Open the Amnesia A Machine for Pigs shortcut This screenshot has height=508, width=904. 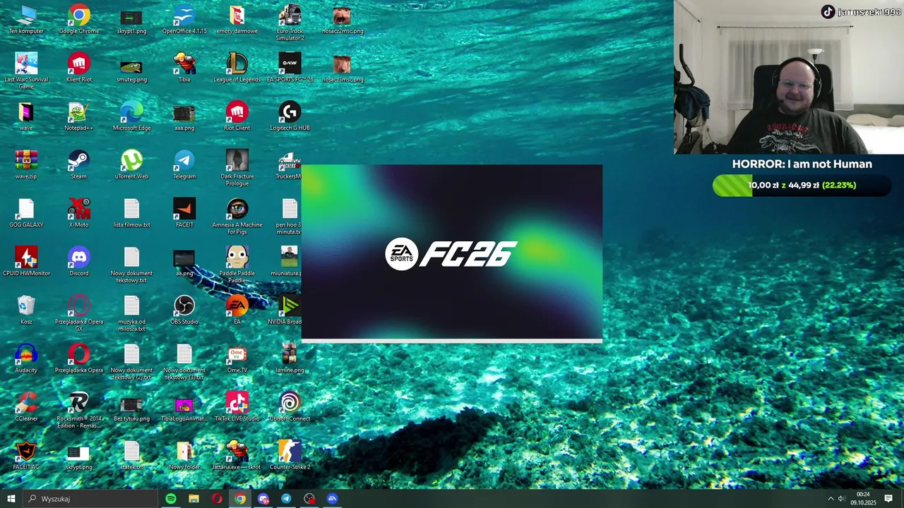coord(237,217)
